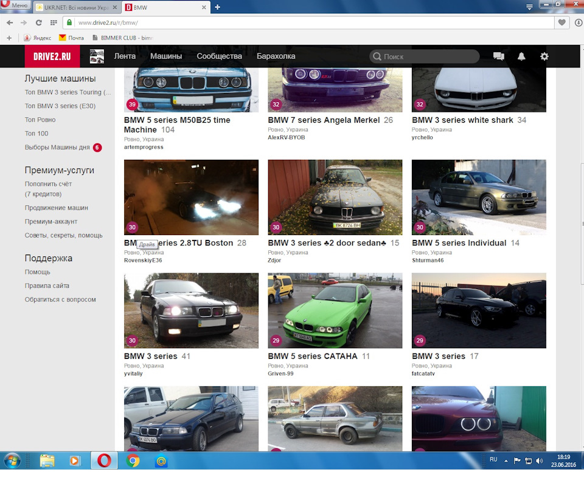
Task: Open the Яндекс bookmark
Action: 38,38
